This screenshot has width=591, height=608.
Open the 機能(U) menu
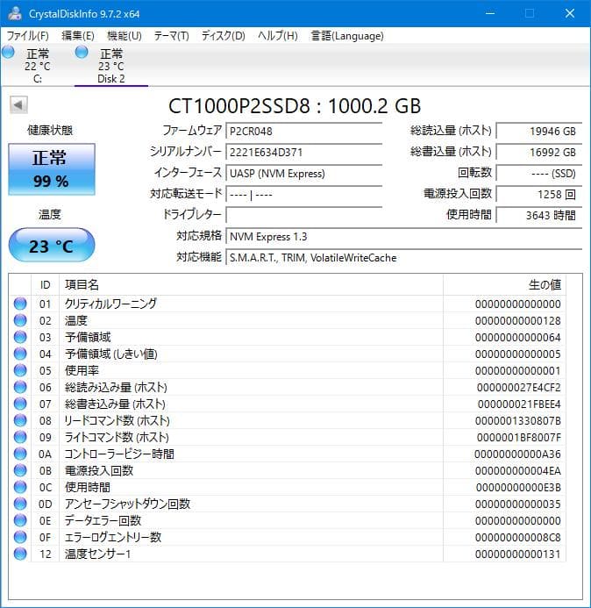click(x=125, y=36)
